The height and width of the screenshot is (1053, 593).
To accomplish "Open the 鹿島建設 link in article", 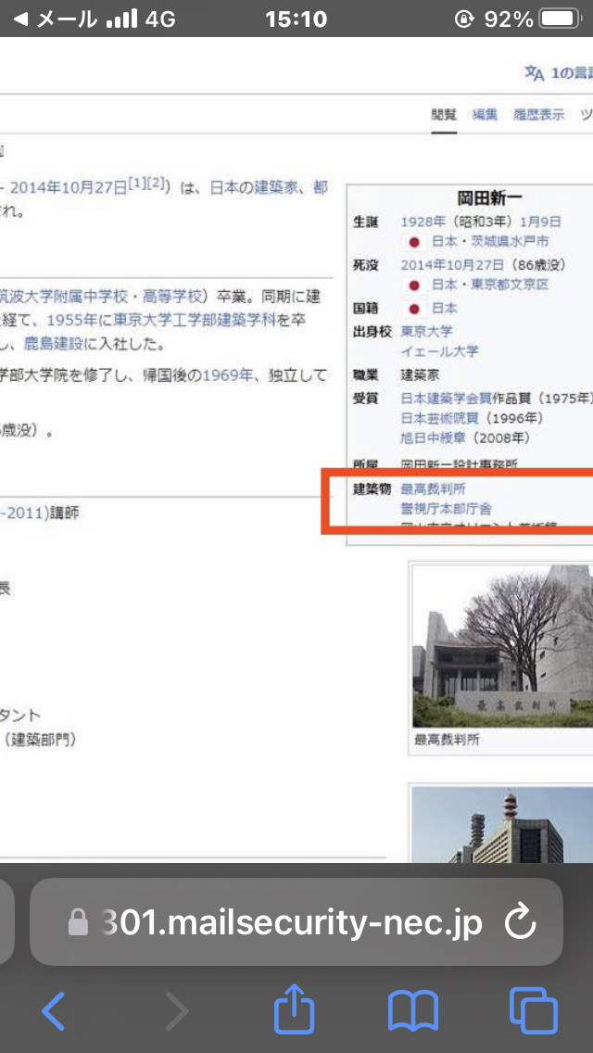I will (x=54, y=345).
